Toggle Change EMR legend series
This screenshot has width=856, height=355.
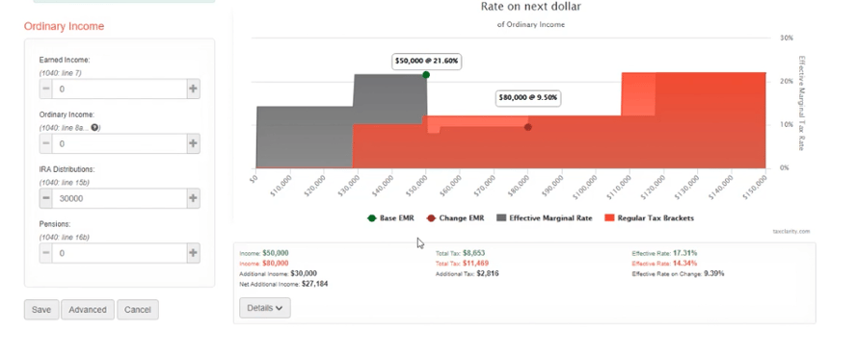(x=451, y=218)
